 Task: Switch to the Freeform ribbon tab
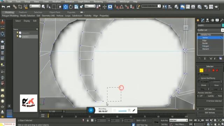pyautogui.click(x=23, y=12)
